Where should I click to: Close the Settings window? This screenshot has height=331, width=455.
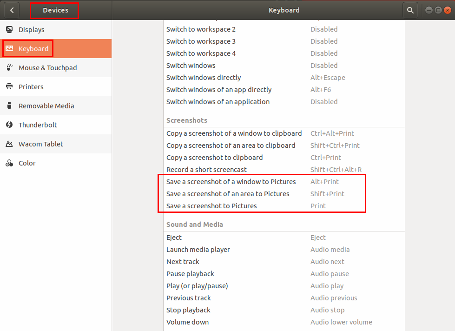click(x=448, y=10)
